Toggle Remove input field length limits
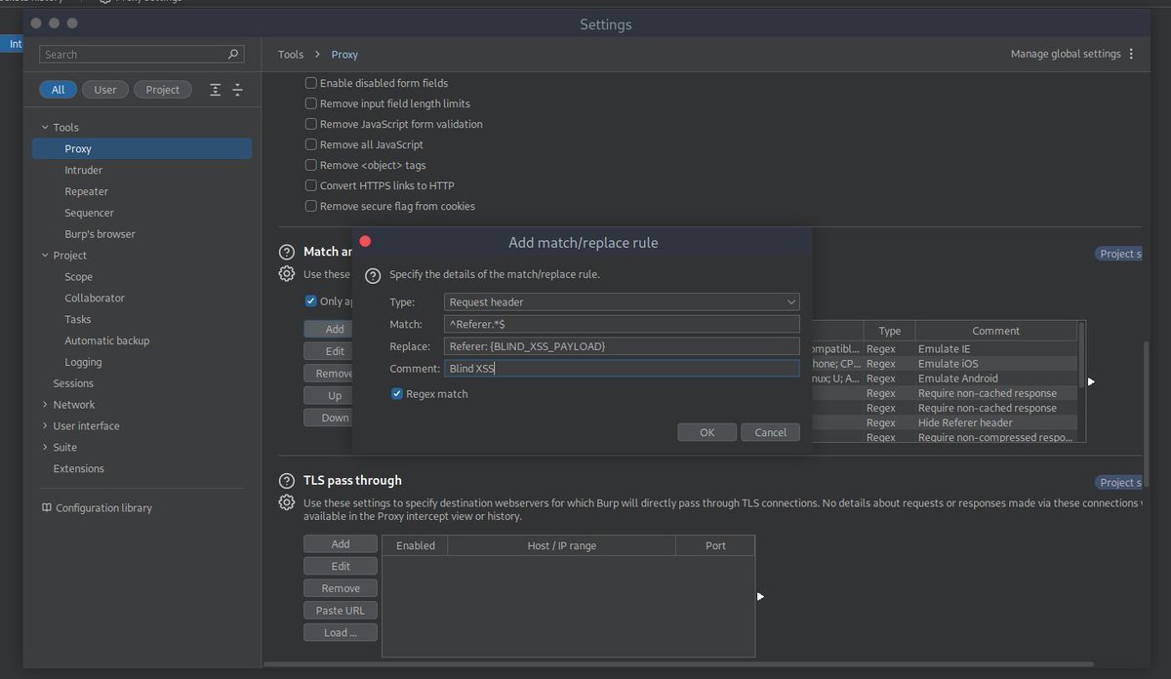The width and height of the screenshot is (1171, 679). coord(311,103)
